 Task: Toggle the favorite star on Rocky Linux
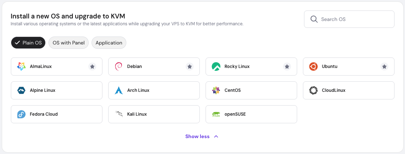point(287,67)
